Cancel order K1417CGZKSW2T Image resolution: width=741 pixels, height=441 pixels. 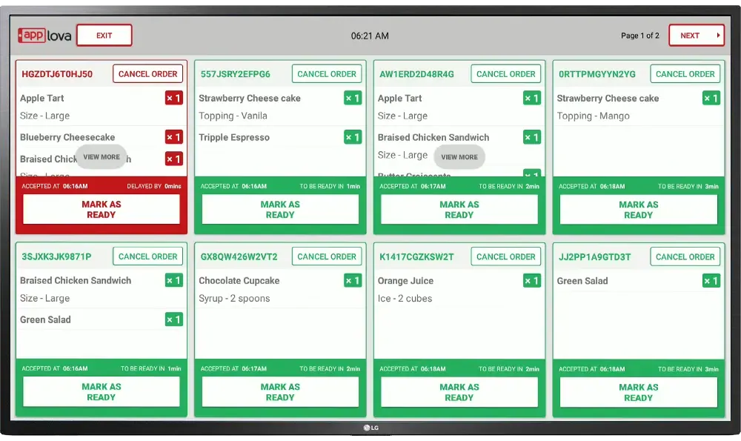505,256
